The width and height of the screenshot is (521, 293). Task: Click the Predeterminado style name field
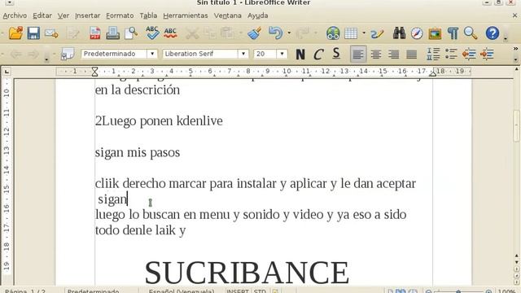tap(114, 54)
